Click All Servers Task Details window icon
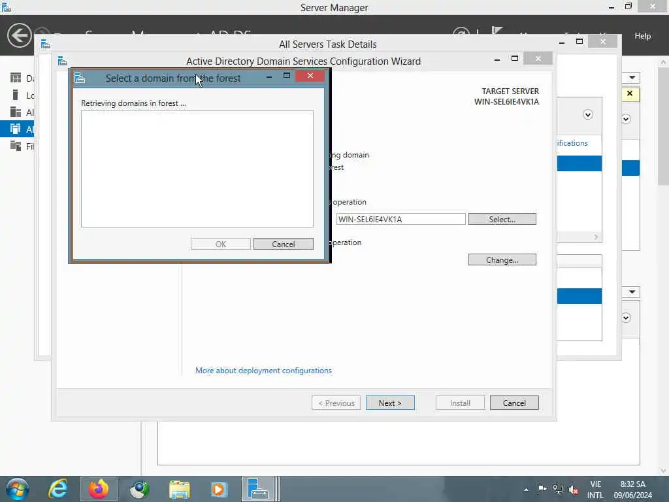This screenshot has width=669, height=502. [46, 44]
